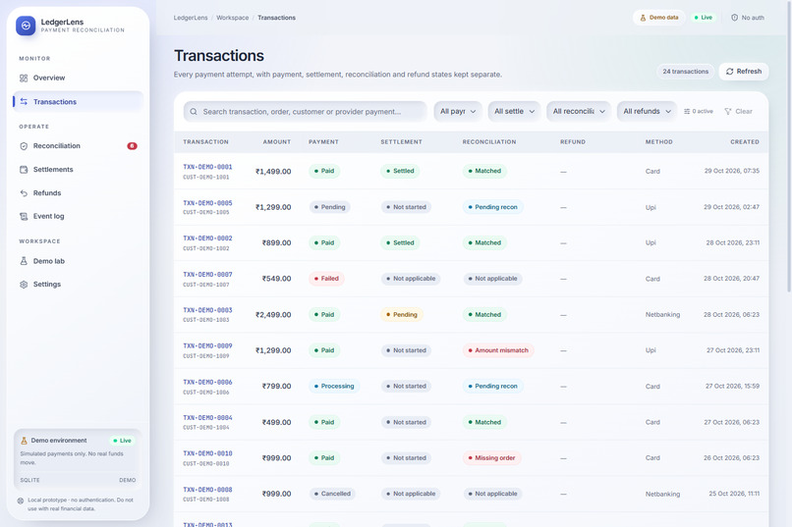Click the Created column header

coord(745,142)
